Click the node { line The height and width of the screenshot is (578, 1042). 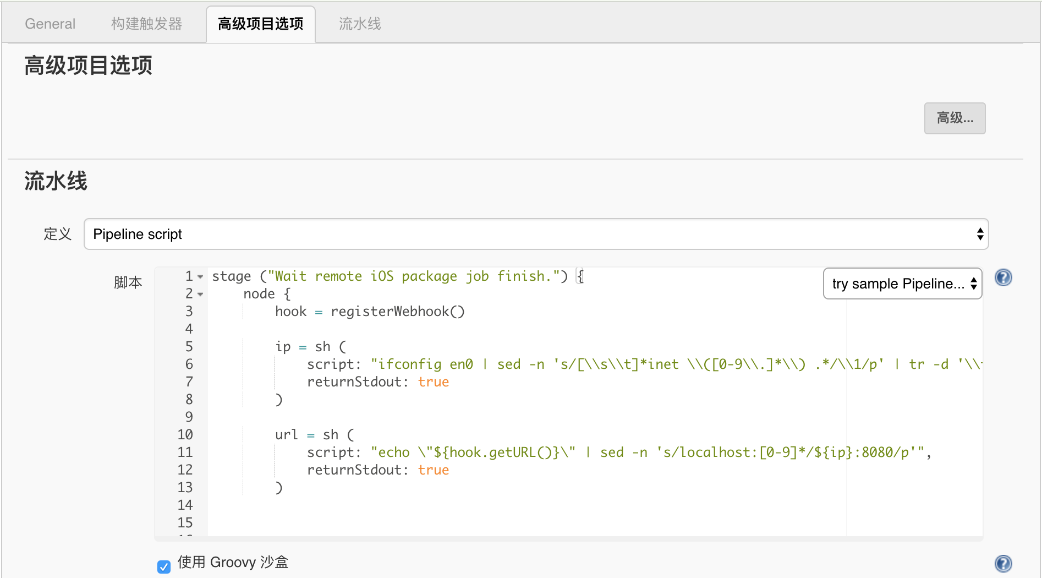tap(267, 294)
